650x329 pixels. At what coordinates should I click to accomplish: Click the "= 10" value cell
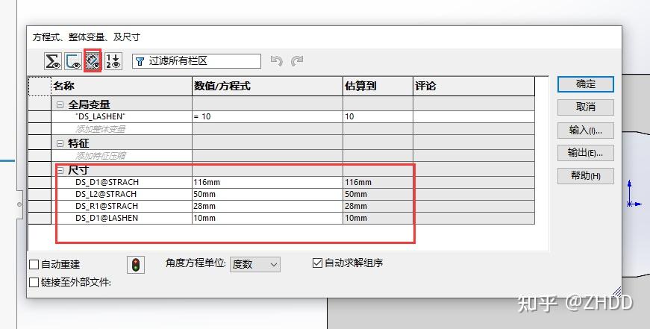[x=267, y=117]
